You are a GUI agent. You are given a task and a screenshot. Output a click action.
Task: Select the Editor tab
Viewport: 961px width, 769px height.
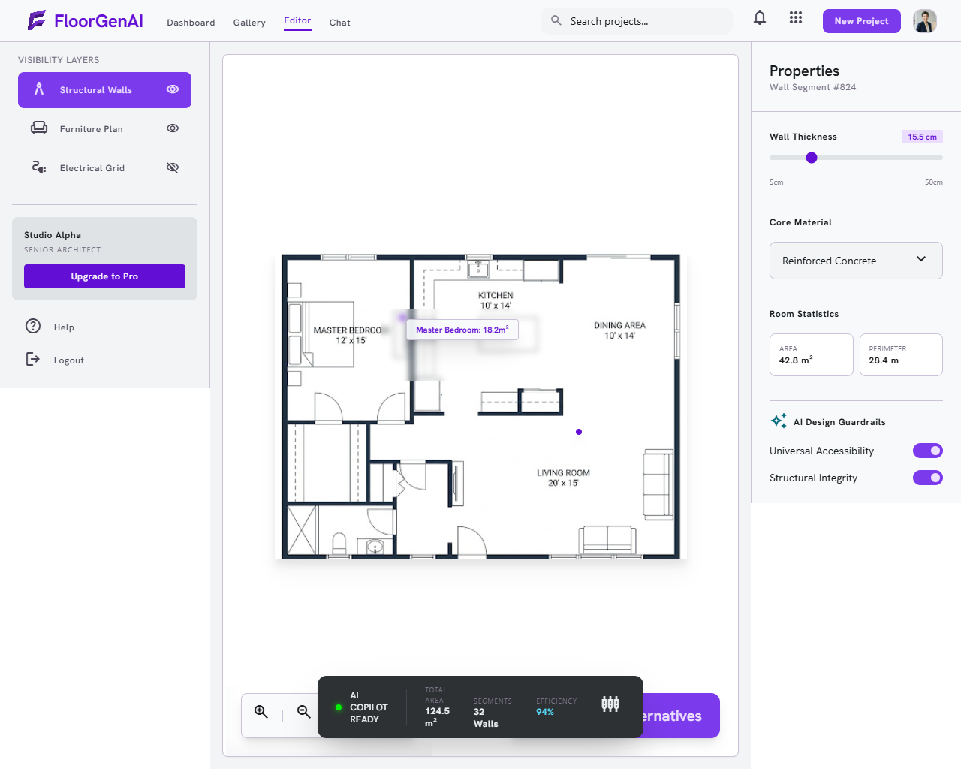[x=297, y=21]
